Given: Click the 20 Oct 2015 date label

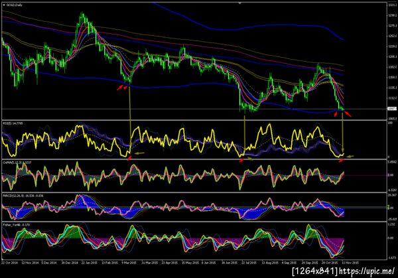Looking at the screenshot, I should [x=330, y=263].
